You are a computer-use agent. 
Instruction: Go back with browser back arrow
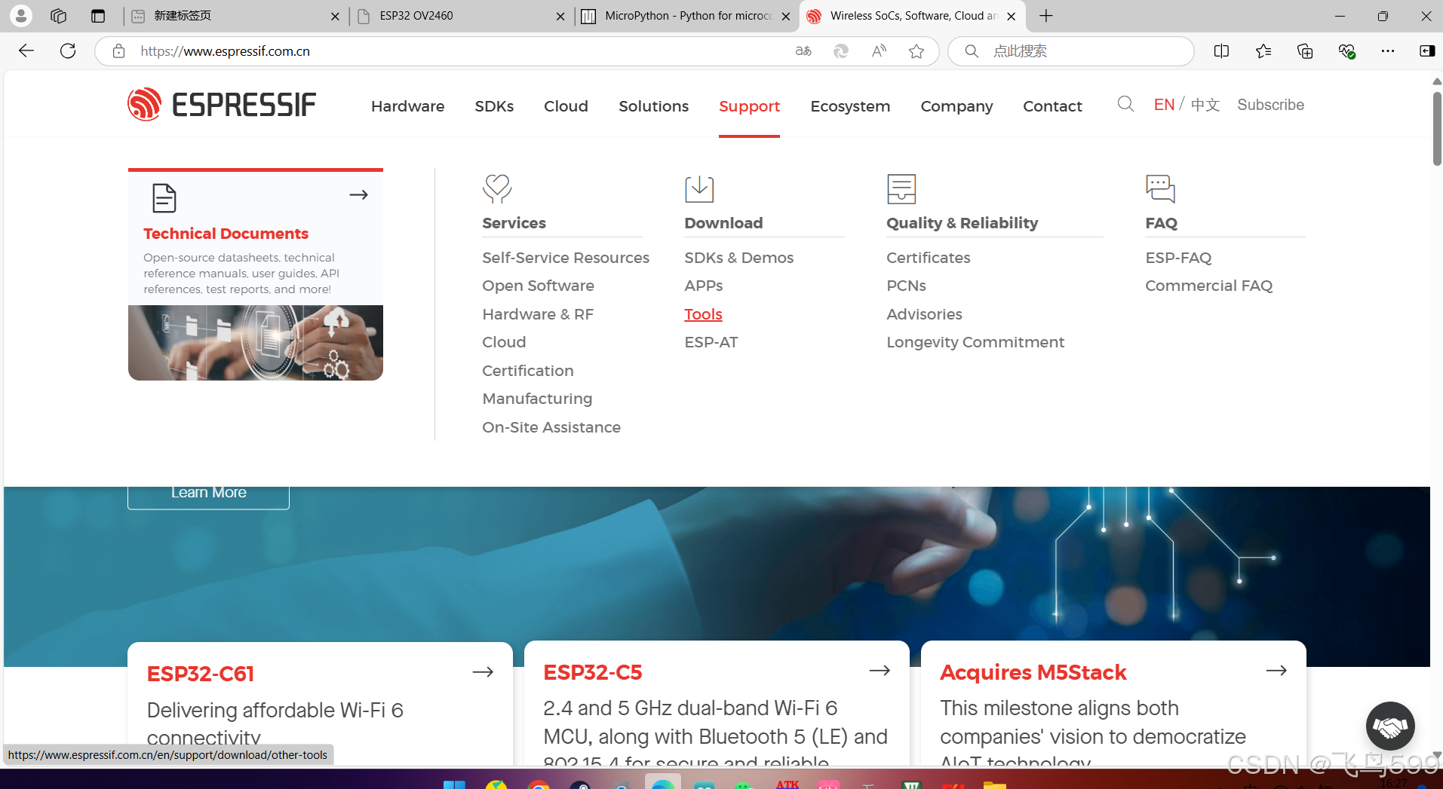[x=26, y=50]
